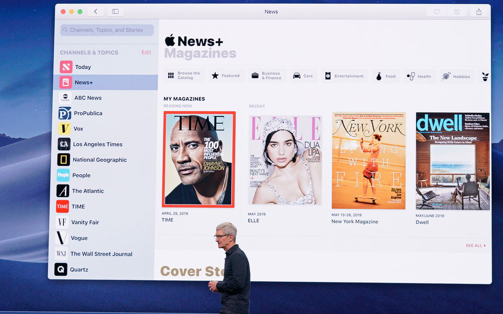
Task: Open Browse the Catalog category
Action: (184, 75)
